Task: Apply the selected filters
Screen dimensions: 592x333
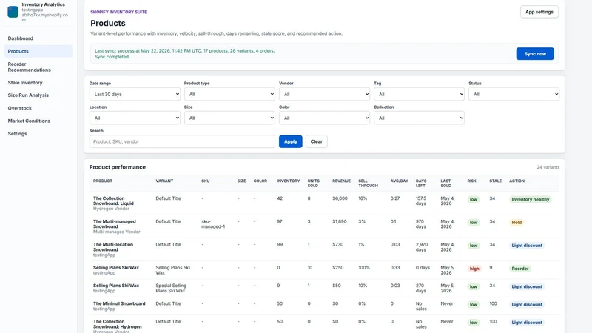Action: (290, 141)
